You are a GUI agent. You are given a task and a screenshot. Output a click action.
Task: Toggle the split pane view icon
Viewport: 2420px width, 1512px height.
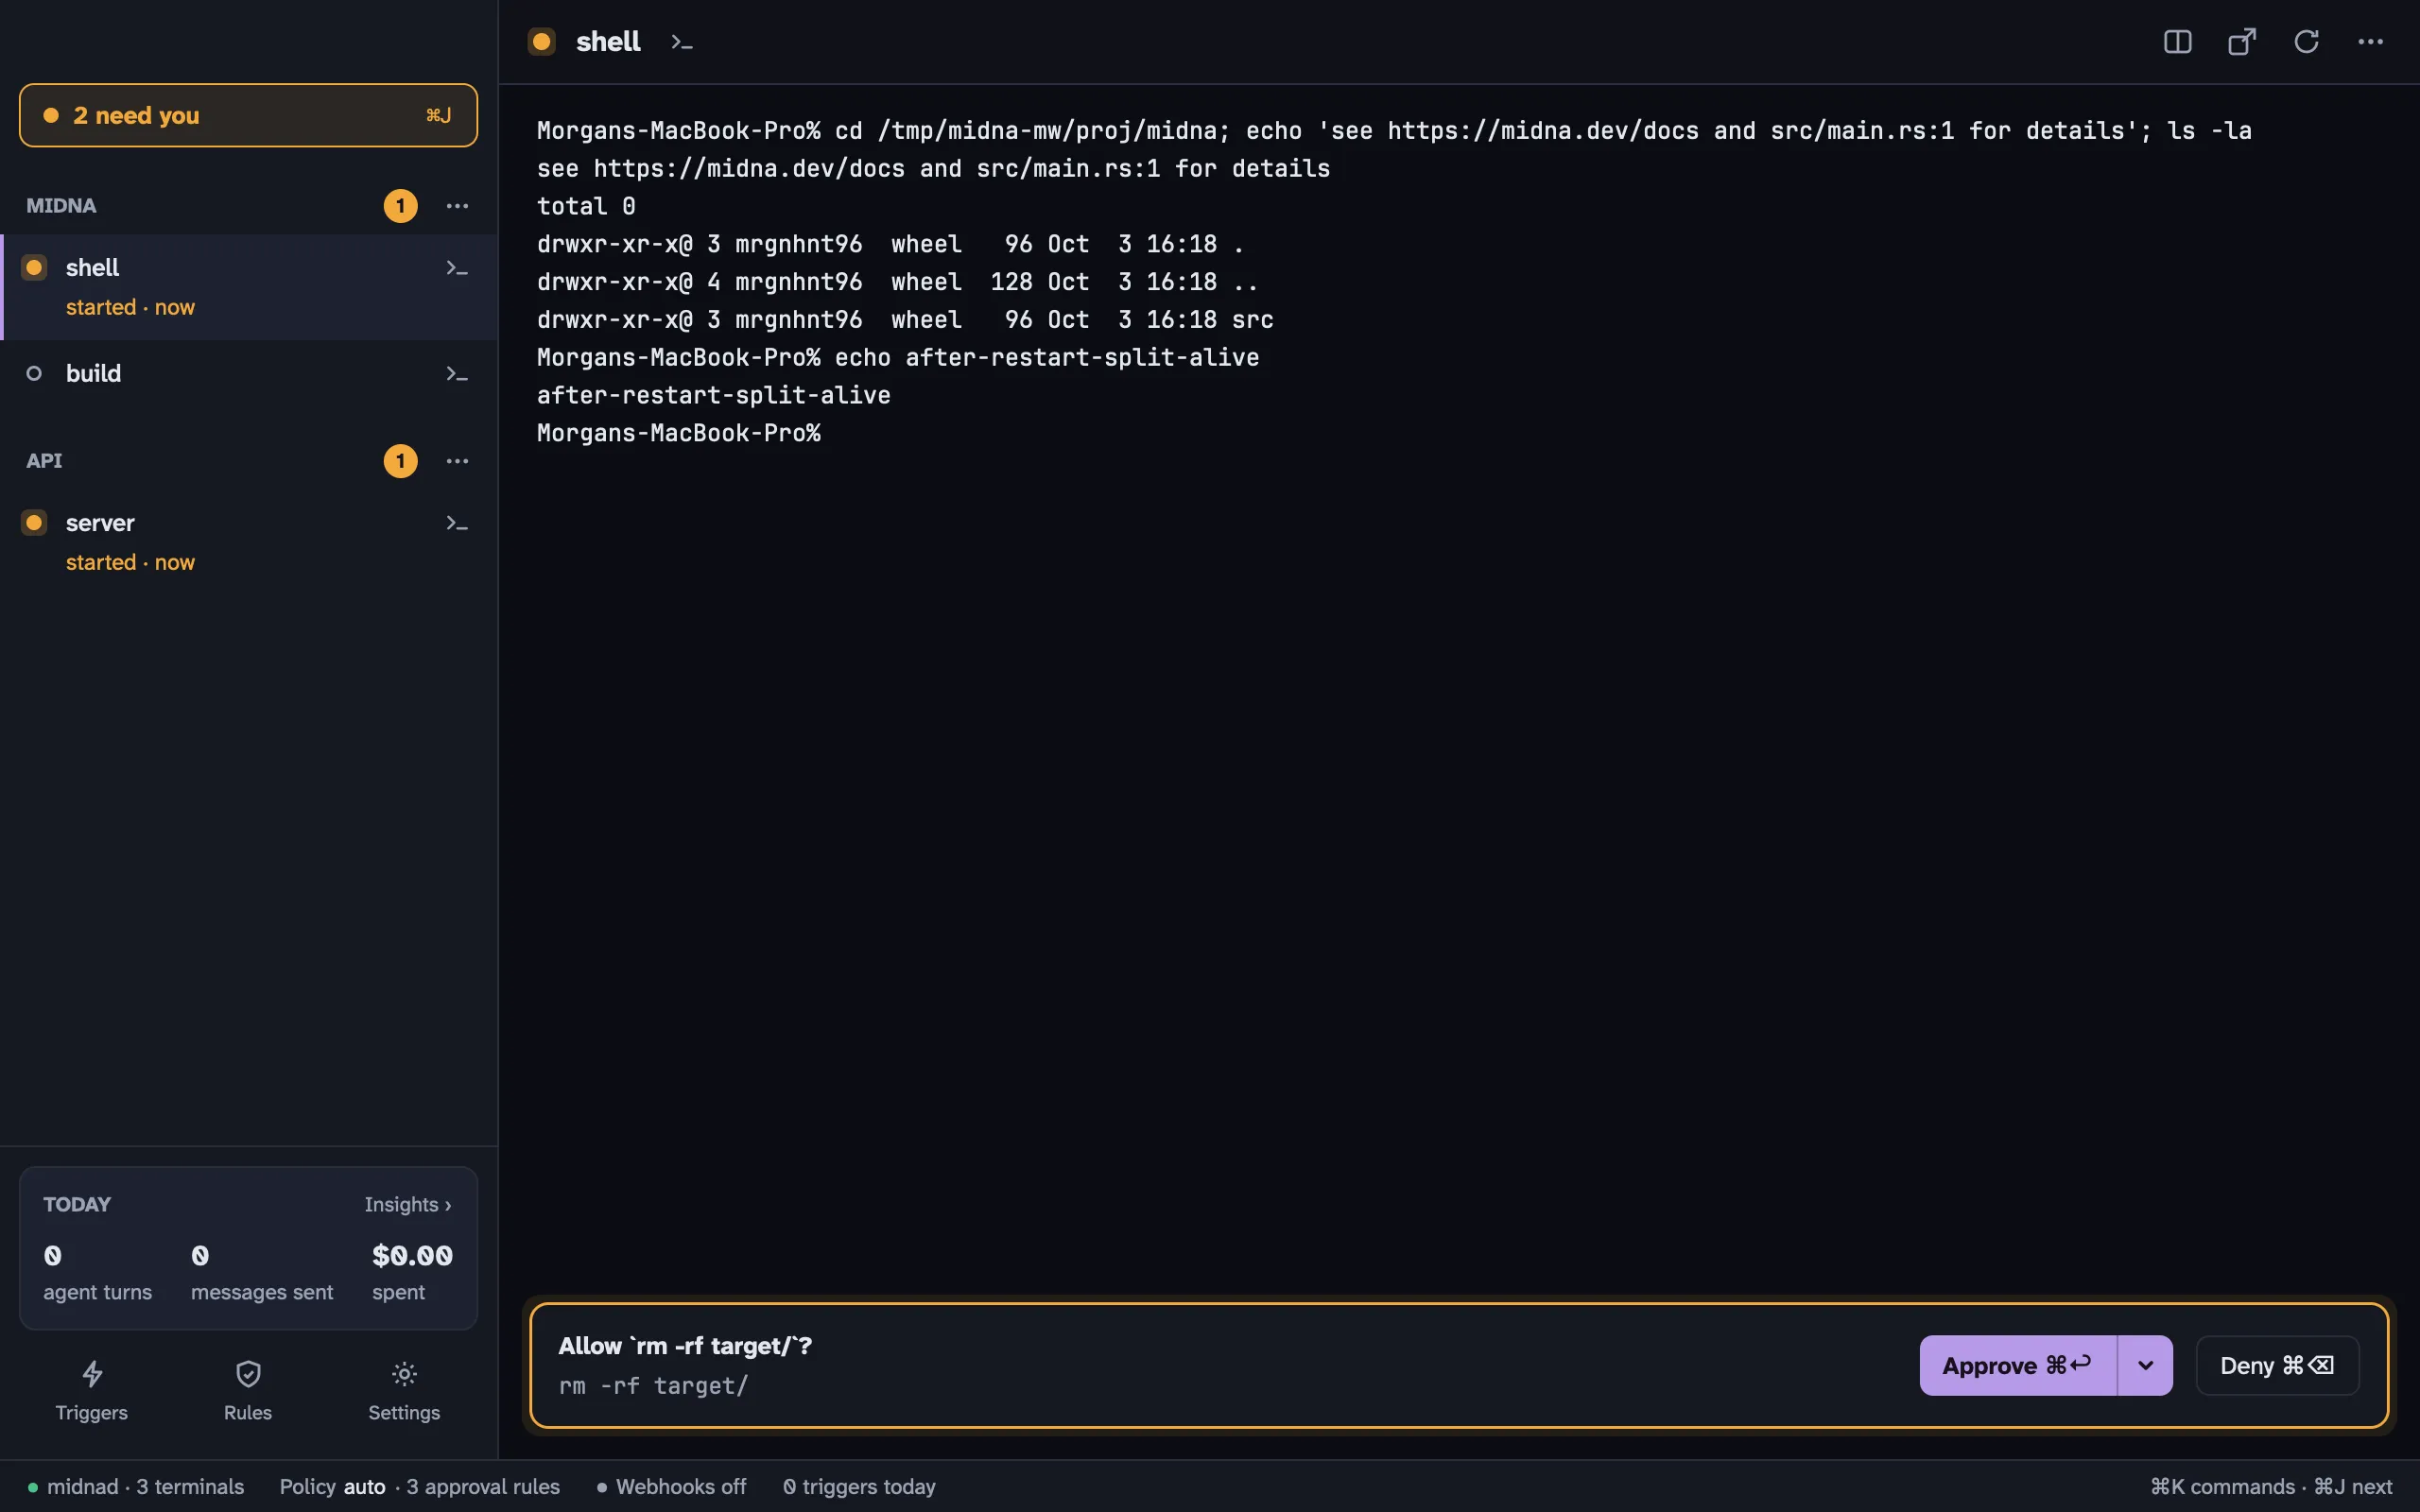[x=2177, y=42]
